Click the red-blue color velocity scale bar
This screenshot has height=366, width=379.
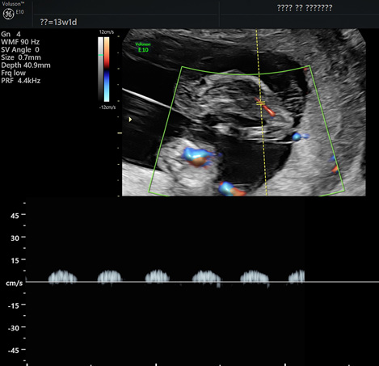pos(107,69)
